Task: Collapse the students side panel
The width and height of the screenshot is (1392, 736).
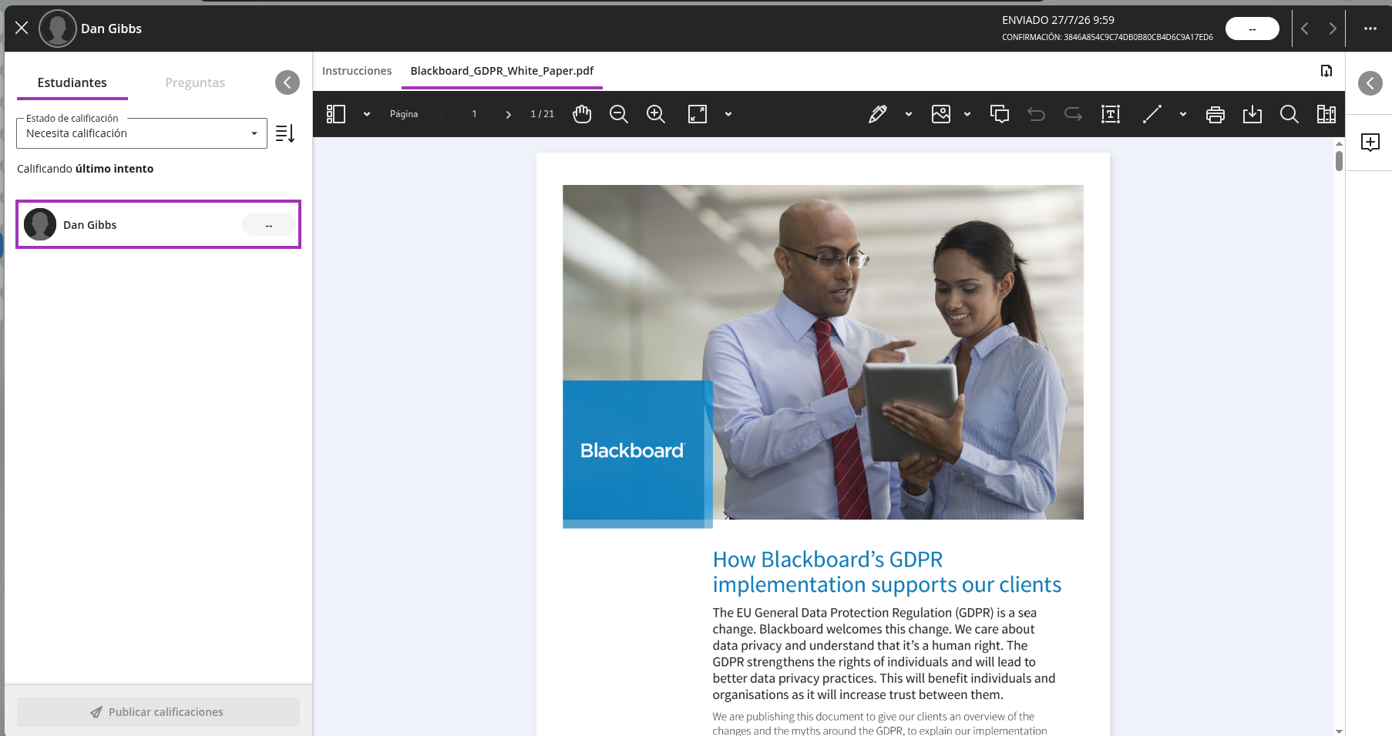Action: (287, 82)
